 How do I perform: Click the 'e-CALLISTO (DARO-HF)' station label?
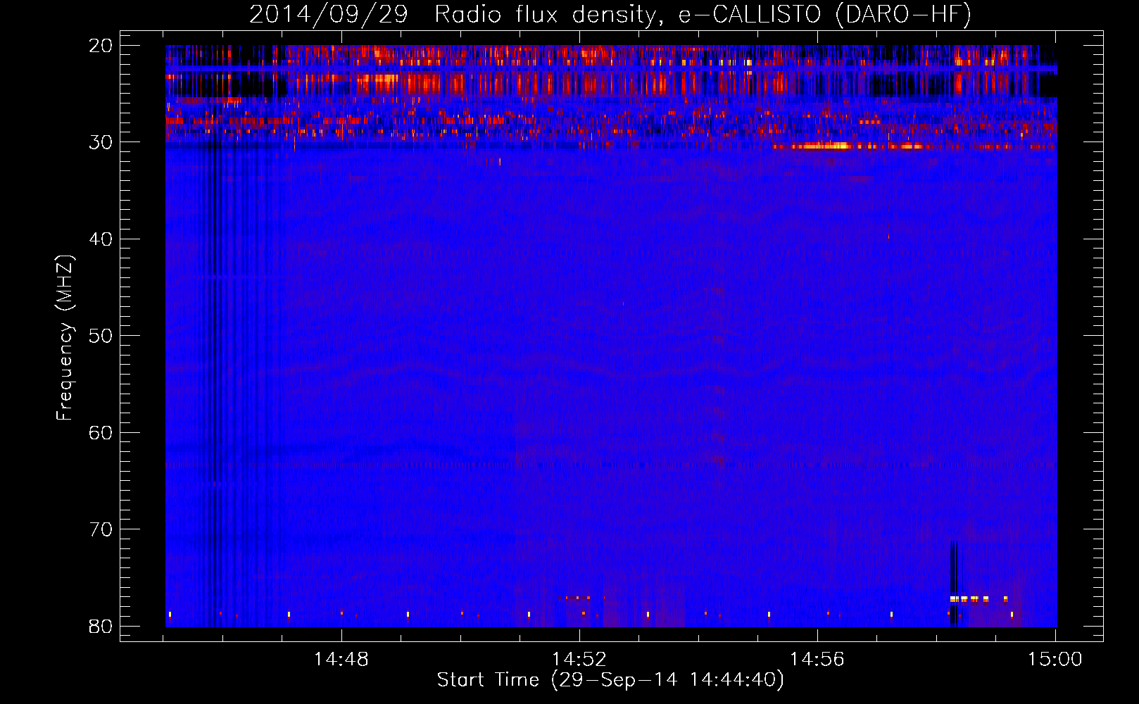825,14
